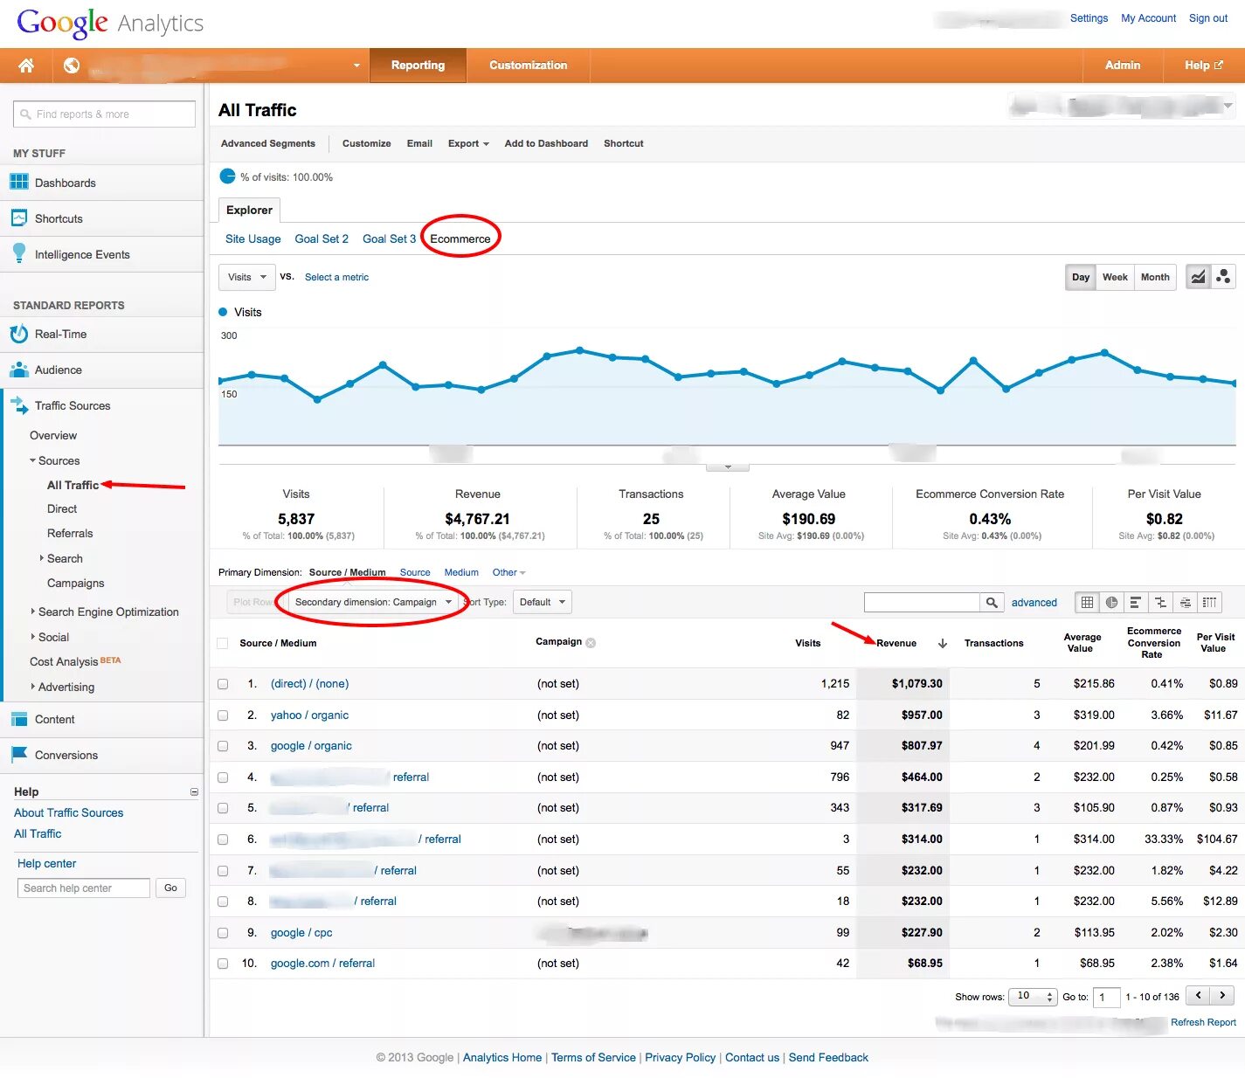Expand the Social section
The image size is (1245, 1078).
[33, 637]
